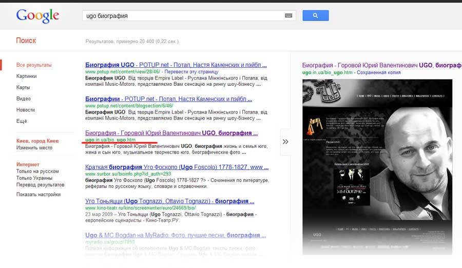Click 'Перевести эту страницу' link
The width and height of the screenshot is (462, 268).
click(x=191, y=72)
